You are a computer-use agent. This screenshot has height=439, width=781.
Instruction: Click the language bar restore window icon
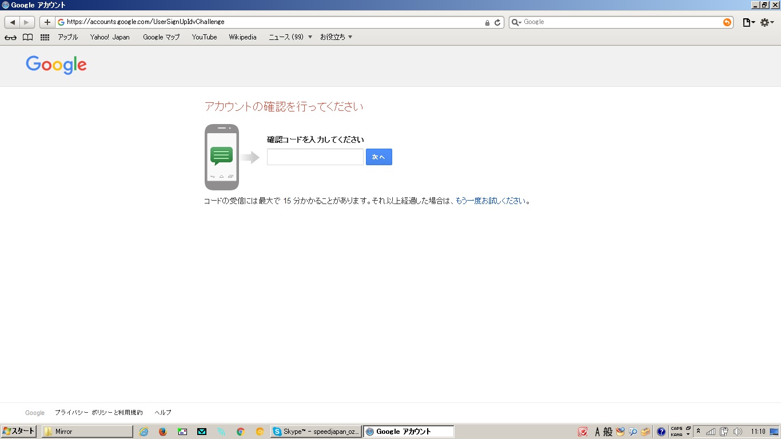[688, 428]
